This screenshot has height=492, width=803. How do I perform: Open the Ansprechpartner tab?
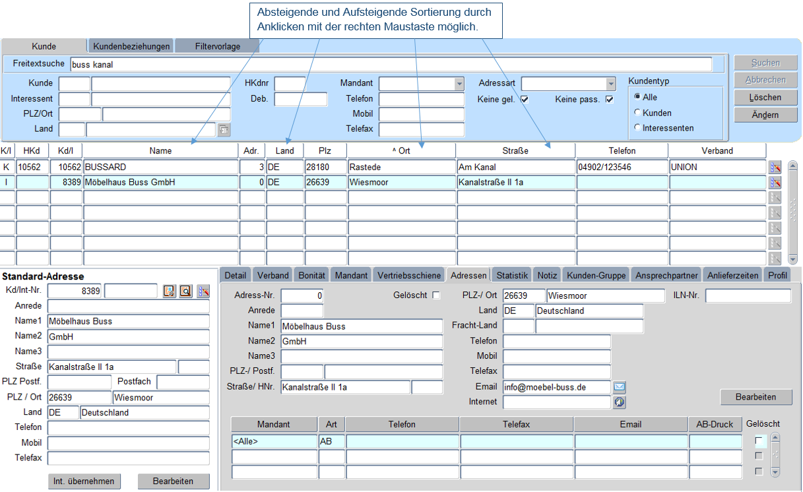point(666,275)
